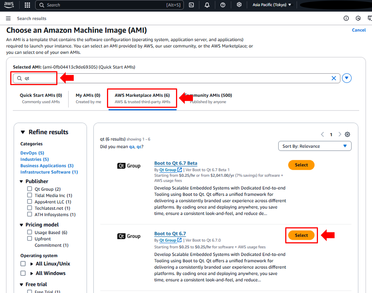Open results preferences gear icon
The height and width of the screenshot is (293, 372).
click(347, 134)
